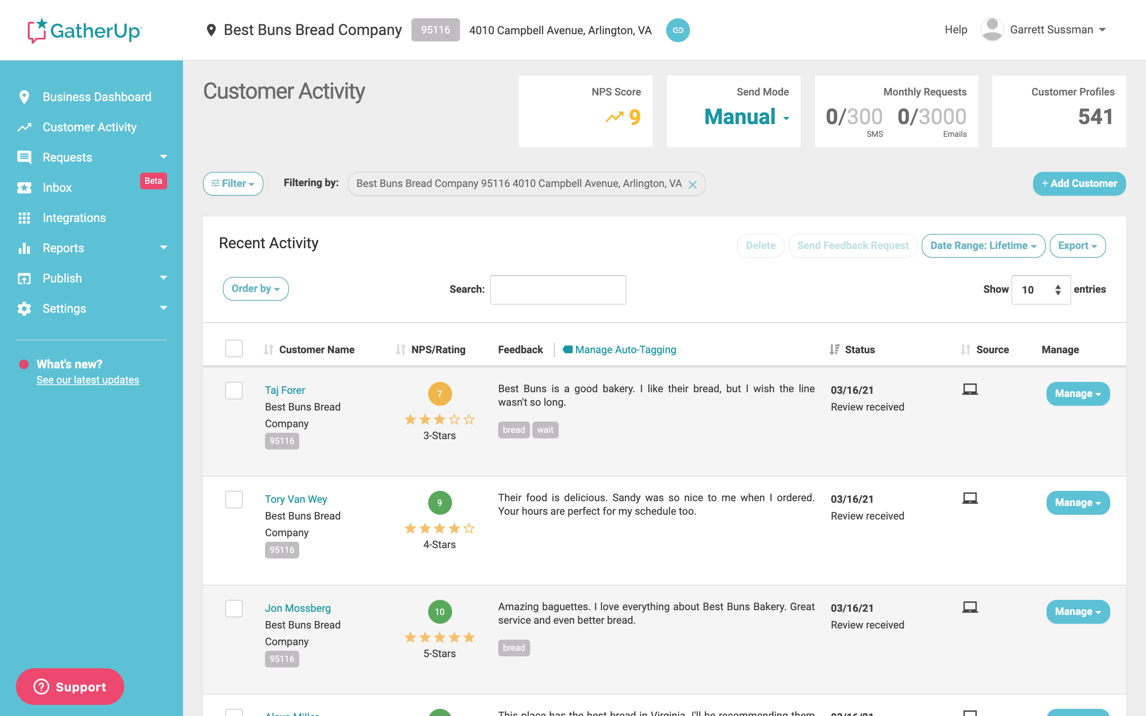
Task: Open Reports via the bar chart icon
Action: click(x=24, y=248)
